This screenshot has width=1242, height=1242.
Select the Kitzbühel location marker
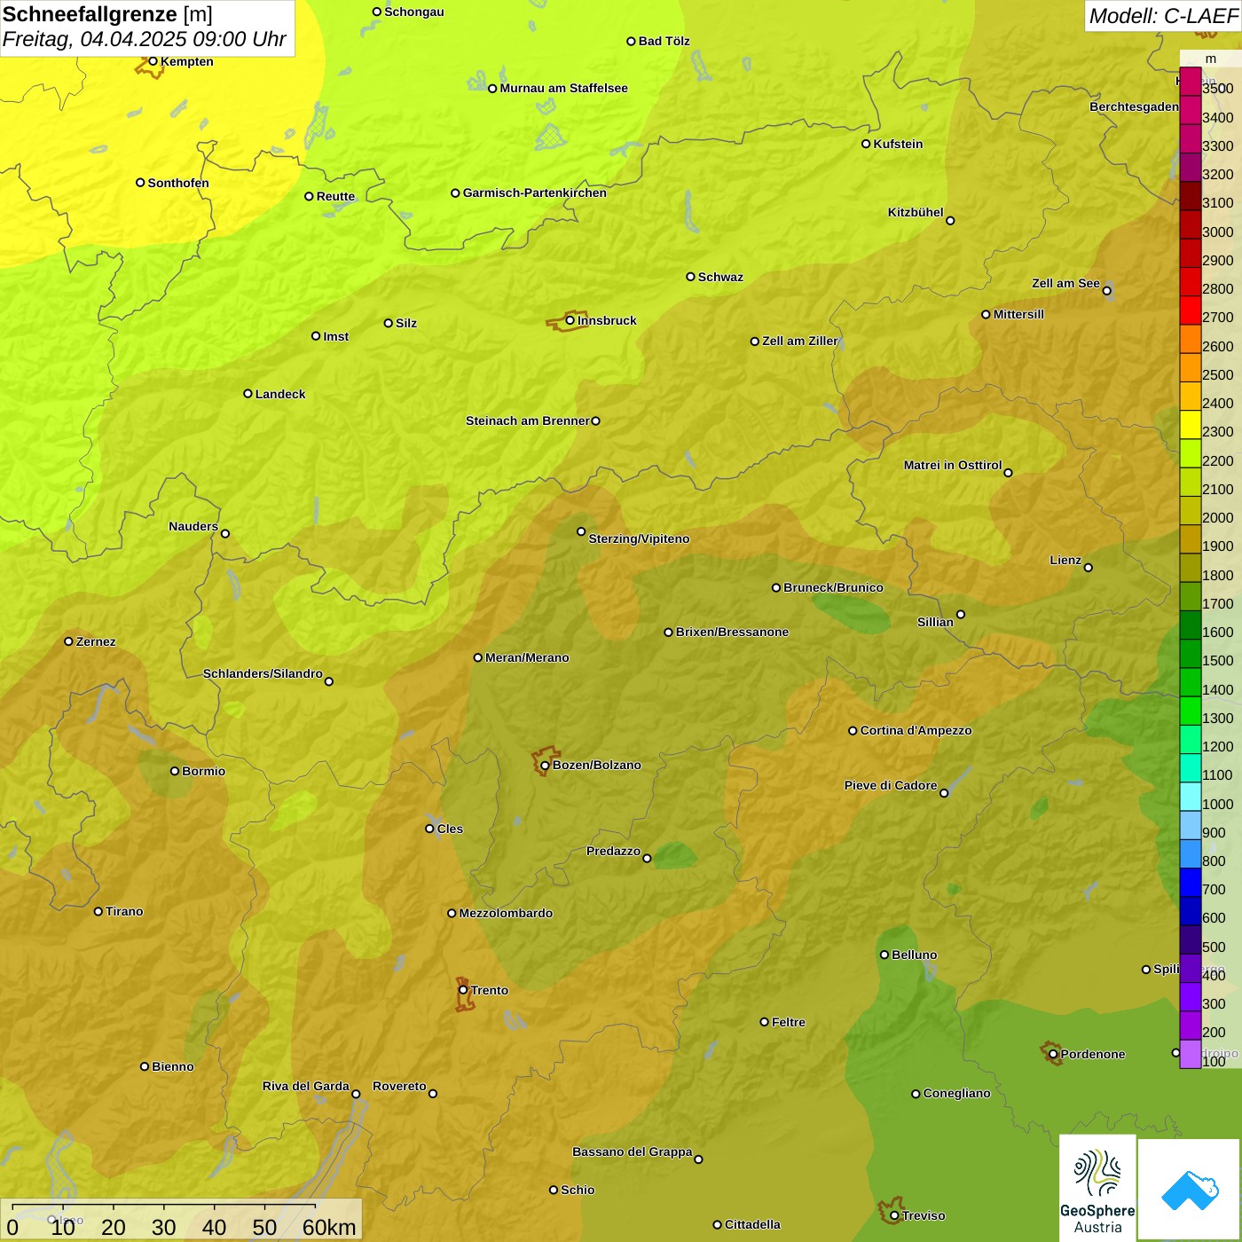[x=950, y=220]
